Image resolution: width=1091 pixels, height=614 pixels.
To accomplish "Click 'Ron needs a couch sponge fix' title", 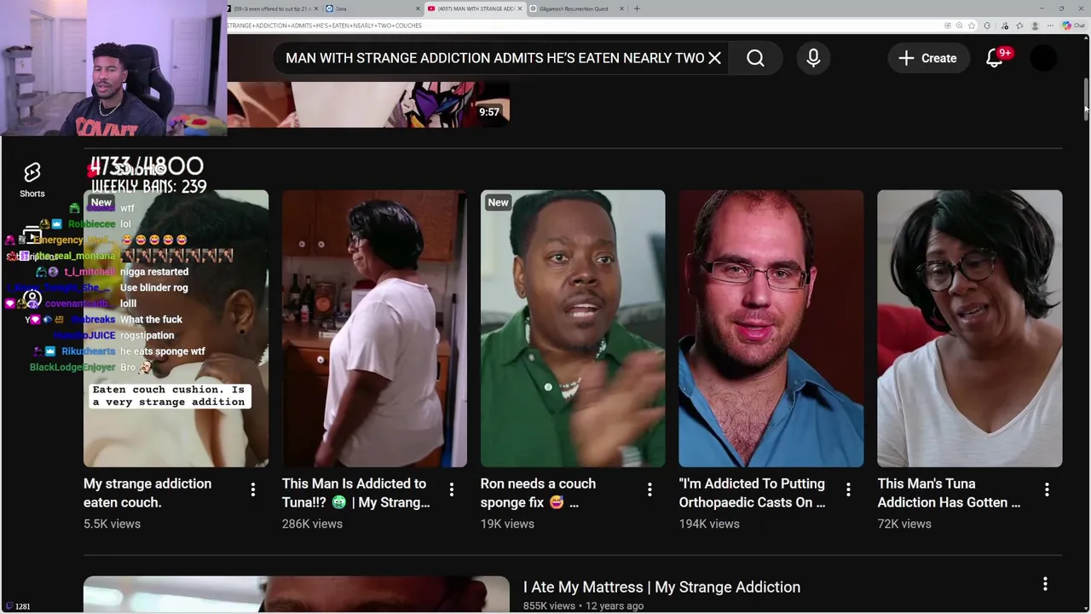I will click(x=539, y=493).
